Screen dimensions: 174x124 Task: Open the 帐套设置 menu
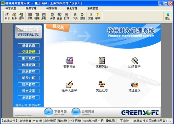coord(11,8)
